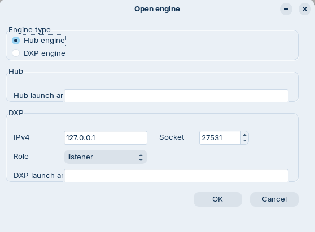Click the IPv4 address field showing 127.0.0.1
315x232 pixels.
[x=106, y=137]
